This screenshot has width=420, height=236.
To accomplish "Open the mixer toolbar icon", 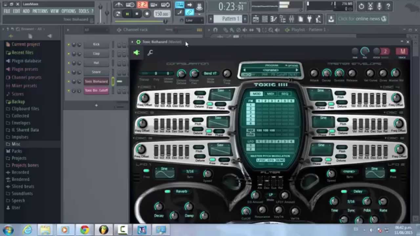I will pyautogui.click(x=291, y=19).
